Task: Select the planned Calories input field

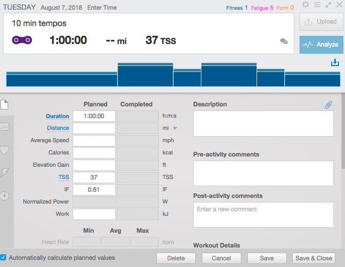Action: tap(94, 153)
